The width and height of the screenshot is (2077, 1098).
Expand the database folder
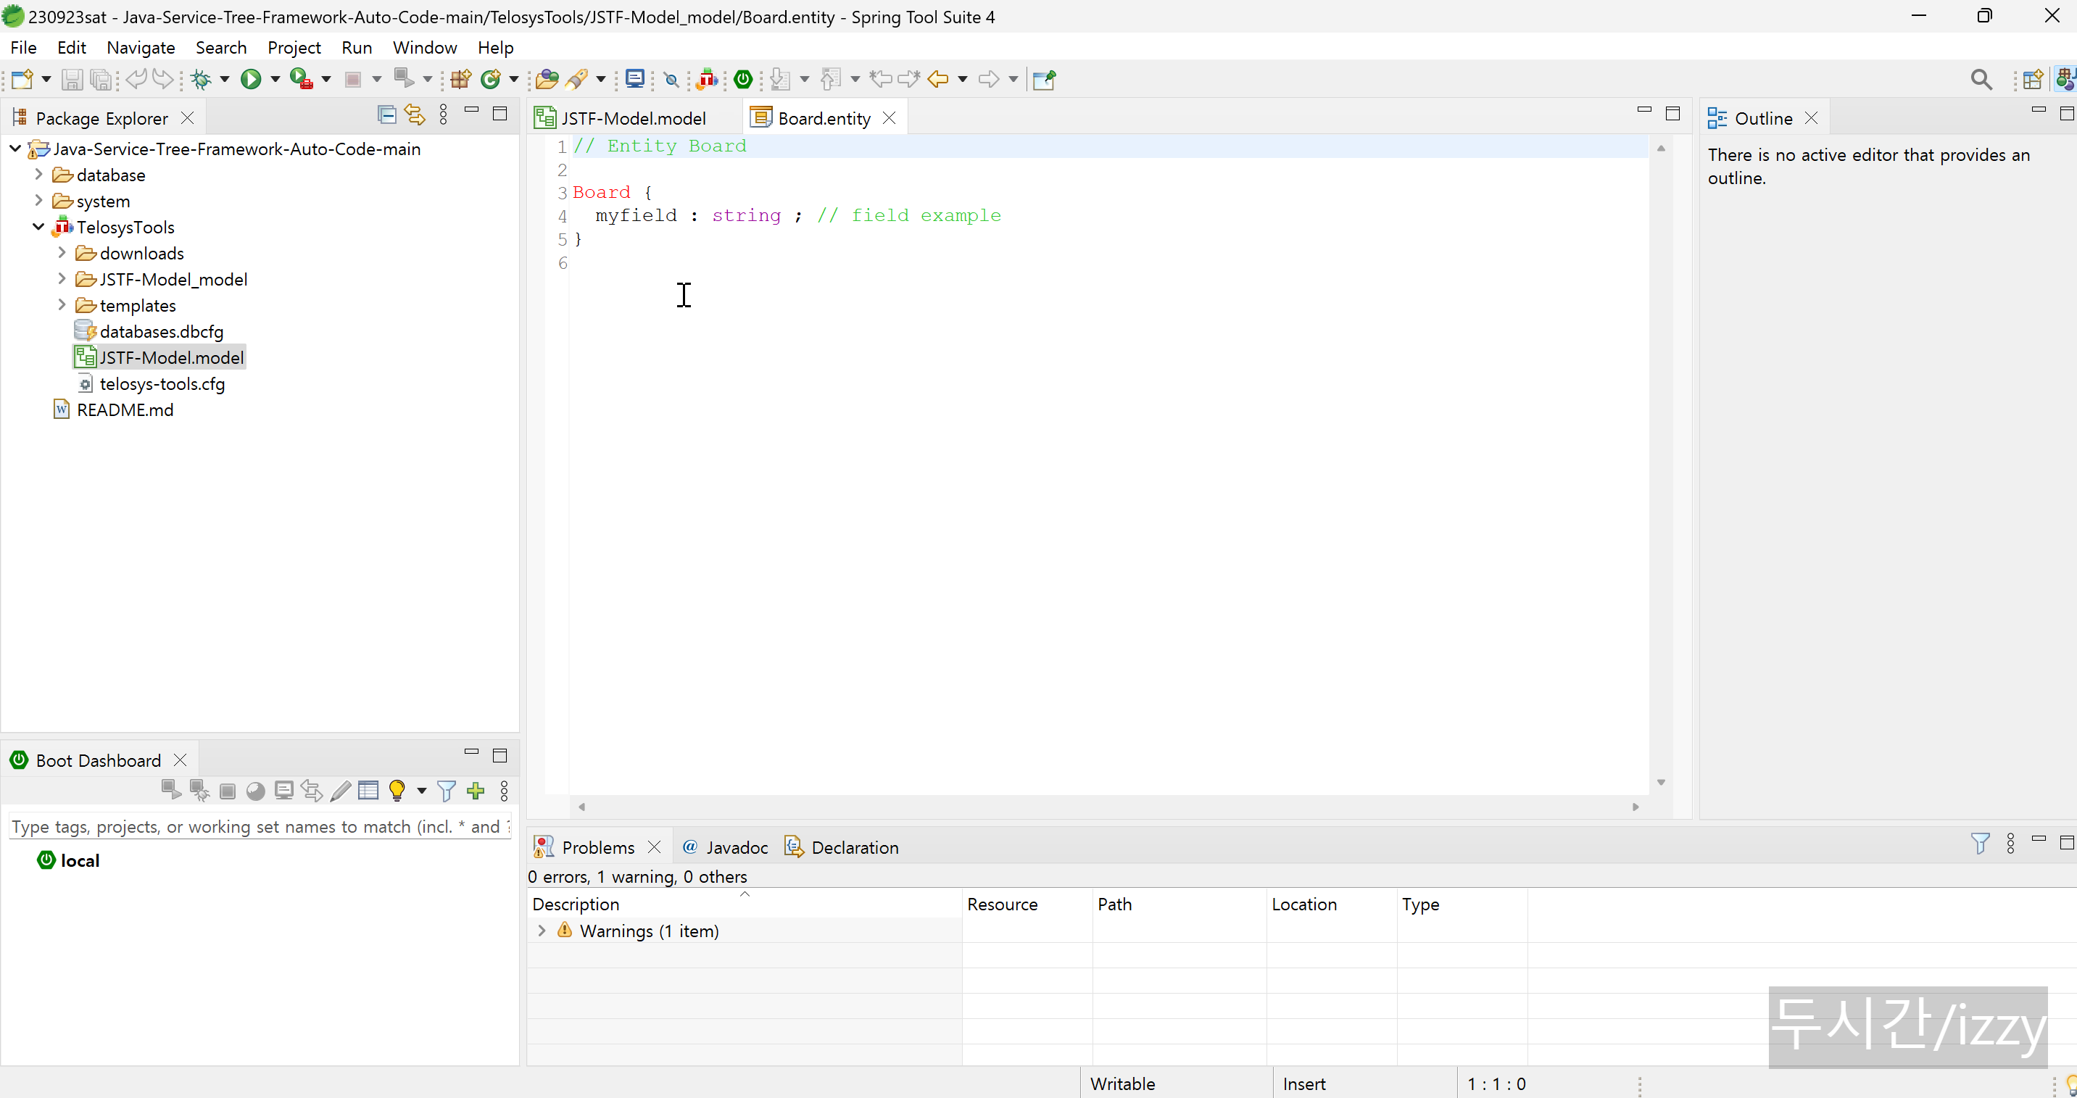tap(38, 174)
